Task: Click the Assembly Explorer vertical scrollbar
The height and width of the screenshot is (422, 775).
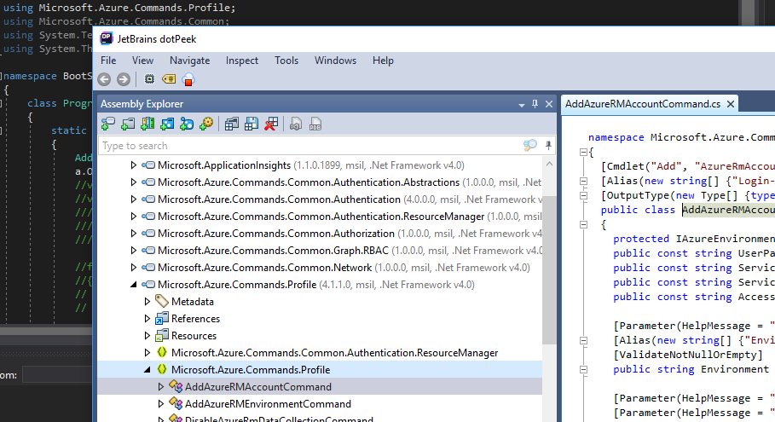Action: point(549,269)
